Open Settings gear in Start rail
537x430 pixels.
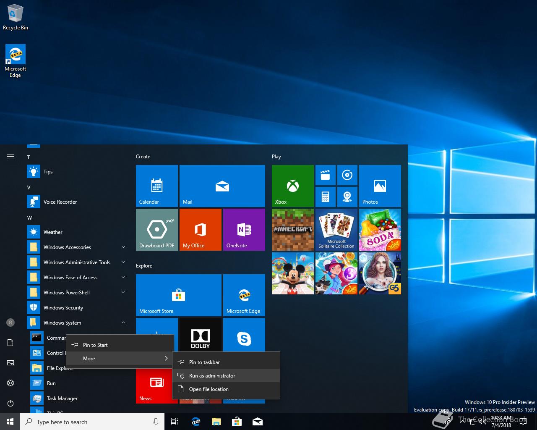[10, 383]
